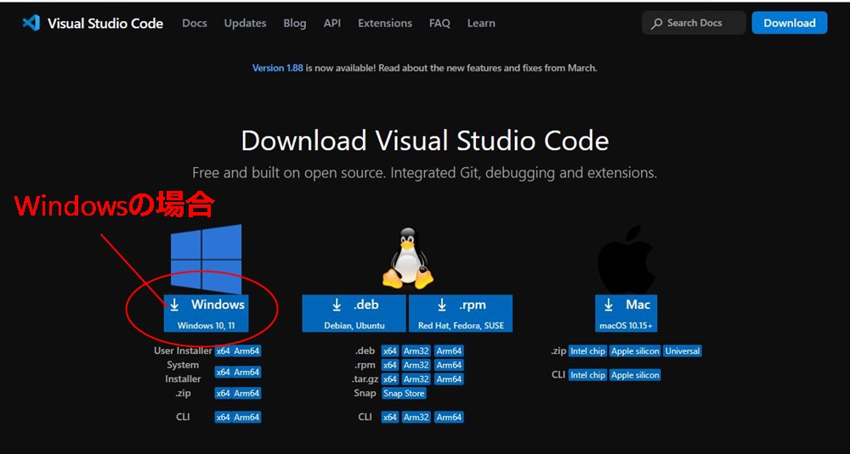Viewport: 850px width, 454px height.
Task: Download Linux .deb x64 package
Action: click(390, 351)
